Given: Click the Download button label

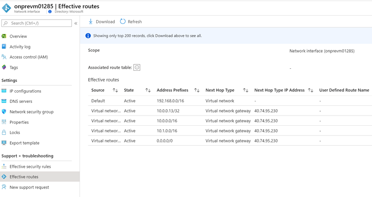Looking at the screenshot, I should pyautogui.click(x=105, y=21).
